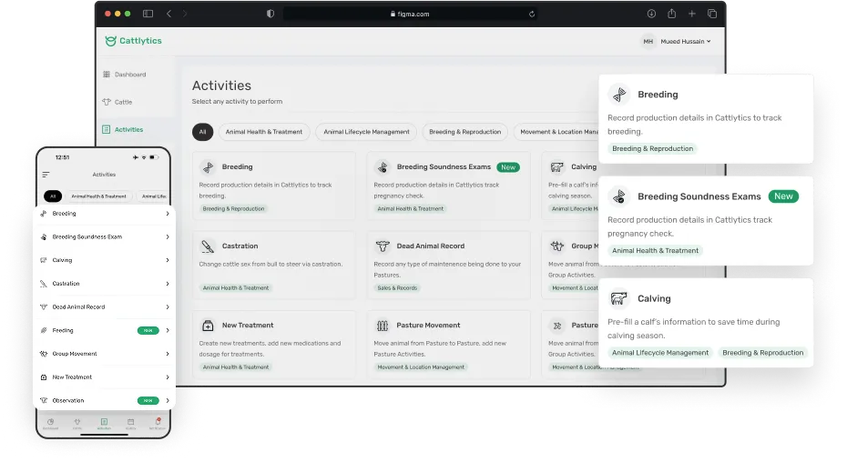Click the Breeding Soundness Exams card icon in browser

tap(383, 167)
